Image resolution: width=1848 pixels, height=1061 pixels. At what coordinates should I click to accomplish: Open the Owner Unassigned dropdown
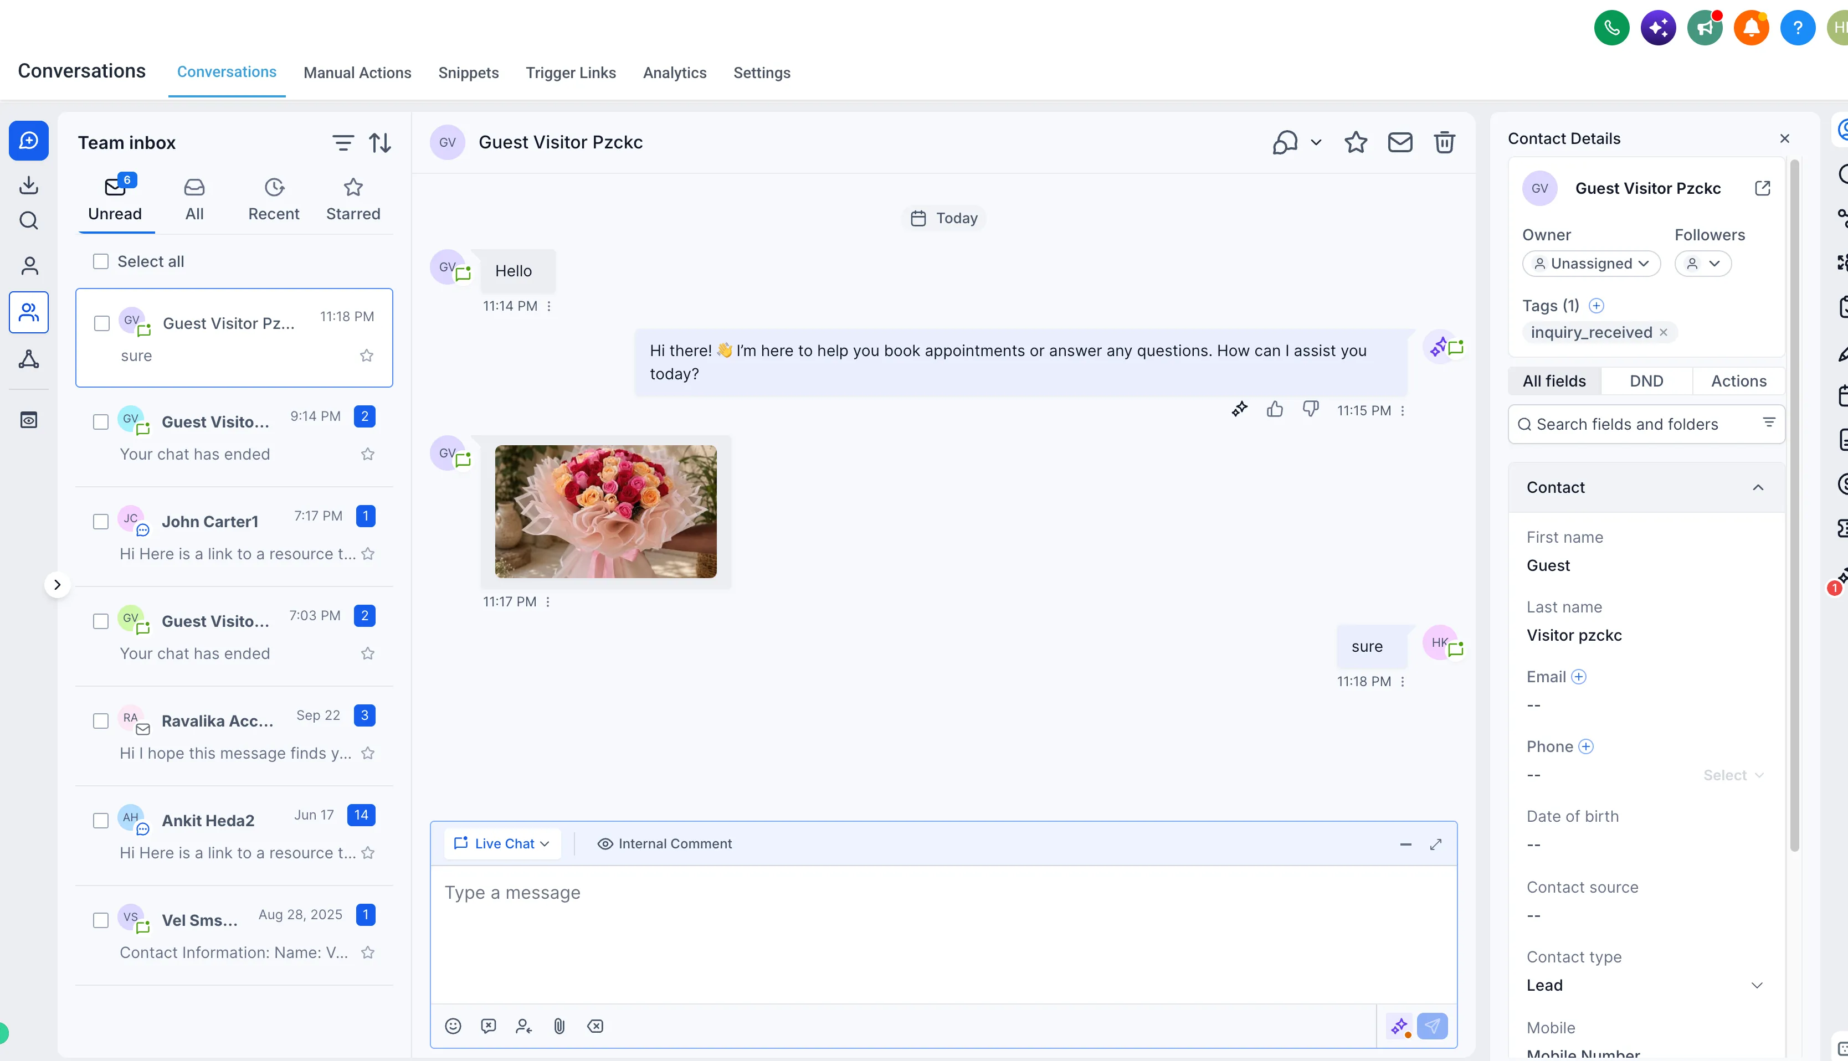pos(1590,264)
